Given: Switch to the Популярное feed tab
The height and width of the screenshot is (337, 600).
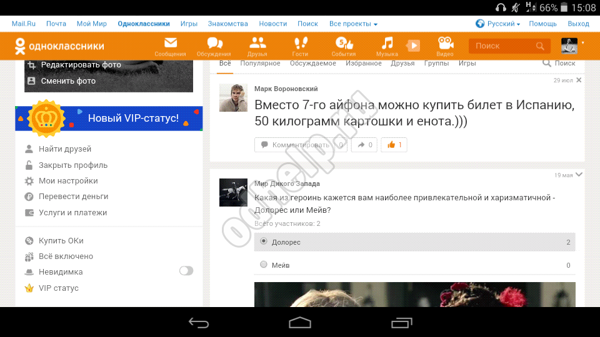Looking at the screenshot, I should point(260,63).
